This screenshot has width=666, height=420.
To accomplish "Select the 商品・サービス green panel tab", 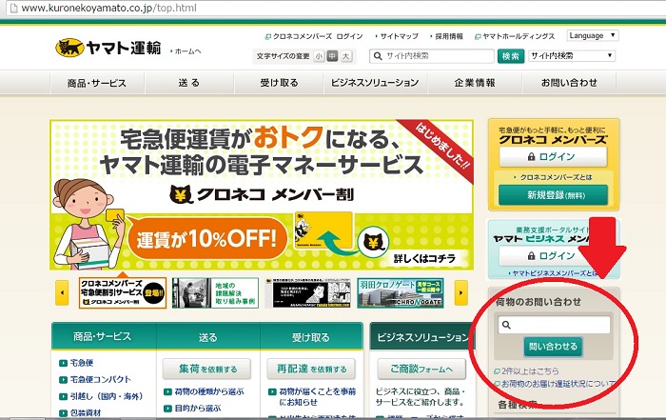I will click(103, 337).
